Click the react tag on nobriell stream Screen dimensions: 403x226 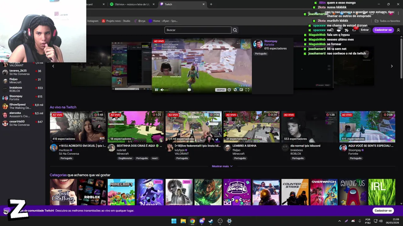coord(155,158)
